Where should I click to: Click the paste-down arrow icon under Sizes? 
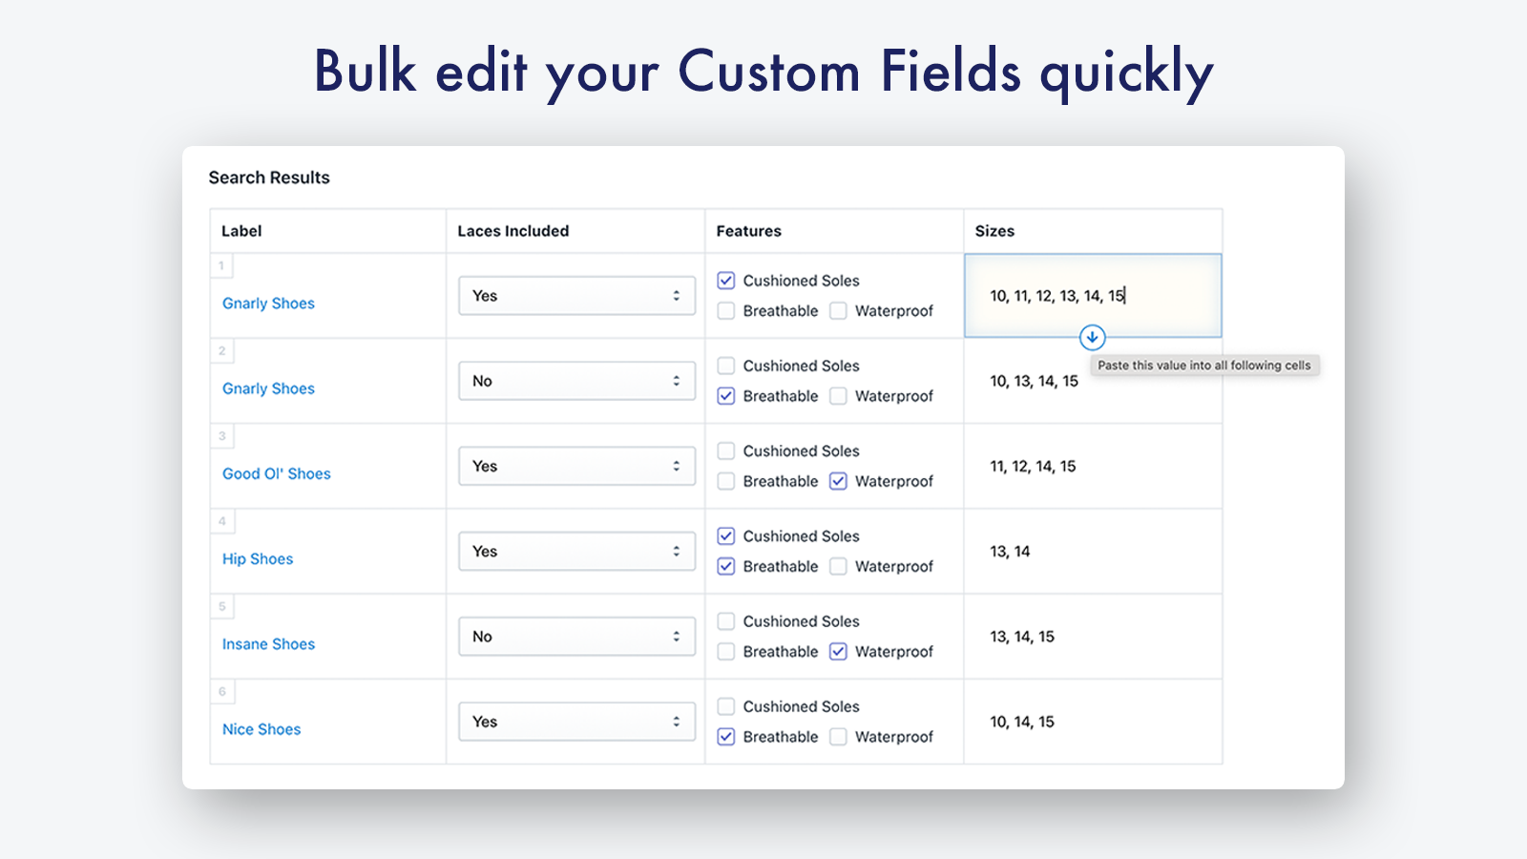[x=1092, y=337]
